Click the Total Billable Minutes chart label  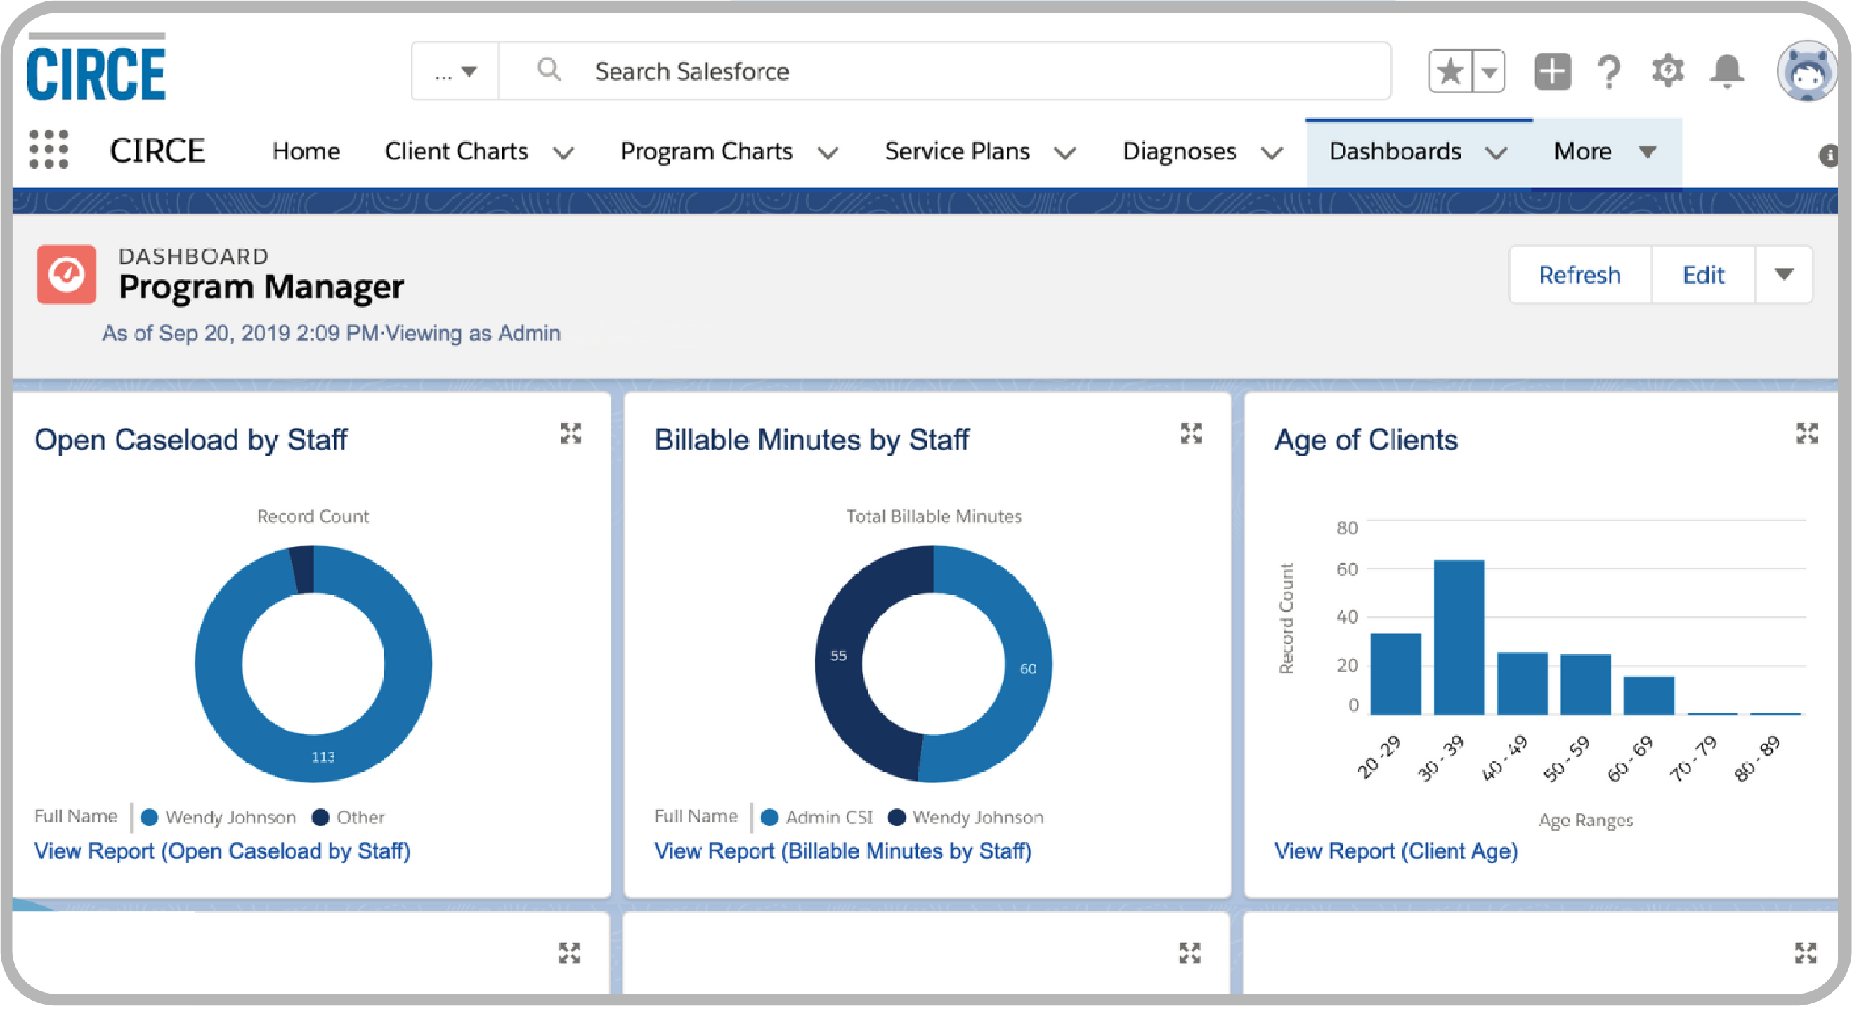(x=933, y=516)
